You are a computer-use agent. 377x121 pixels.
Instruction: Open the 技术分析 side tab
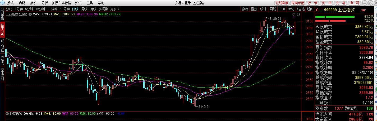pos(2,30)
